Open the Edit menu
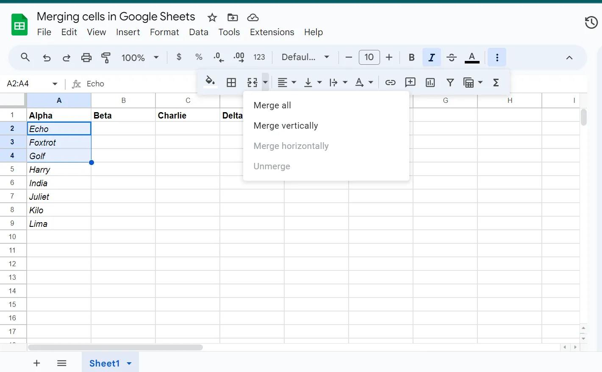This screenshot has height=372, width=602. tap(69, 32)
